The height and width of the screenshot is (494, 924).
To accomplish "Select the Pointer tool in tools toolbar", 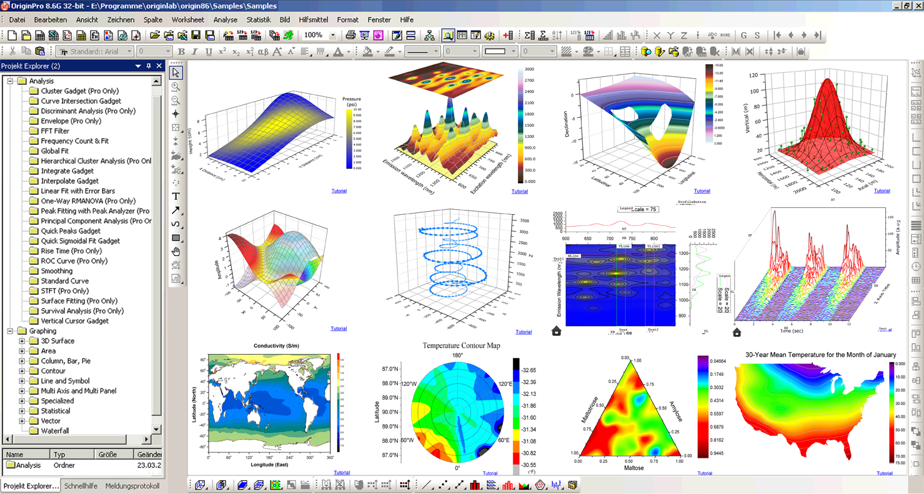I will [176, 73].
